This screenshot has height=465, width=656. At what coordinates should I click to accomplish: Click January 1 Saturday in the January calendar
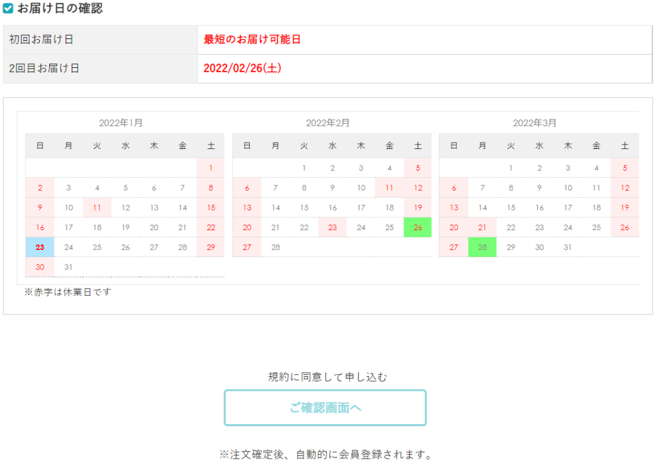point(211,168)
